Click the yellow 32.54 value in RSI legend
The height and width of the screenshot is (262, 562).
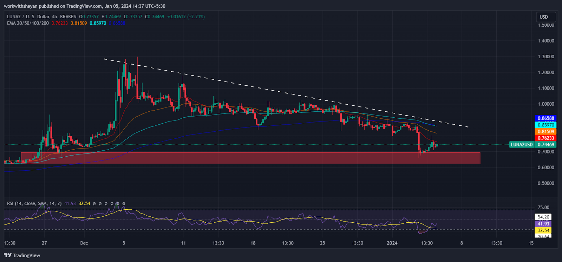click(84, 203)
